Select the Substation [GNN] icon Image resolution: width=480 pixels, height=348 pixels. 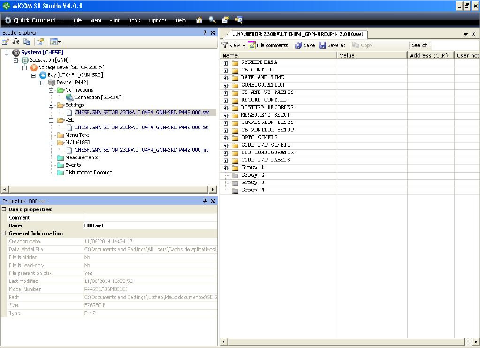pos(25,60)
